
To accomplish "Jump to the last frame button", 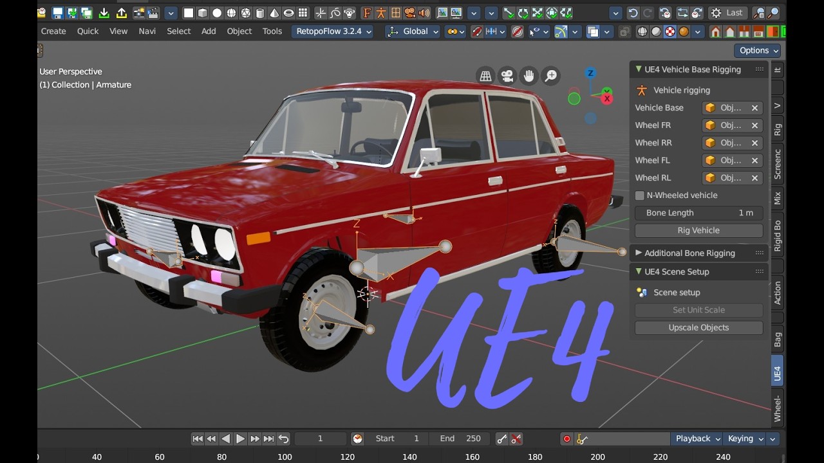I will 269,439.
